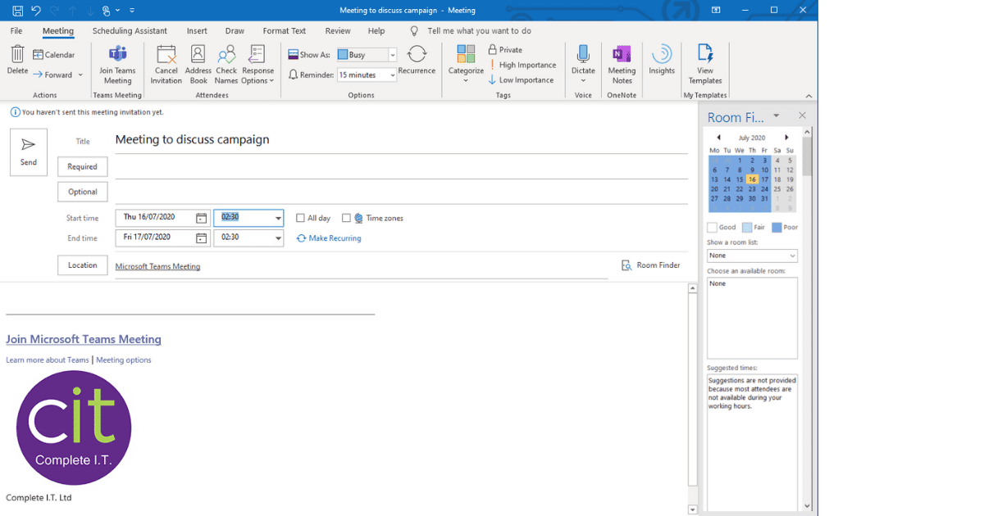Enable the Time zones option
Screen dimensions: 984x516
348,218
